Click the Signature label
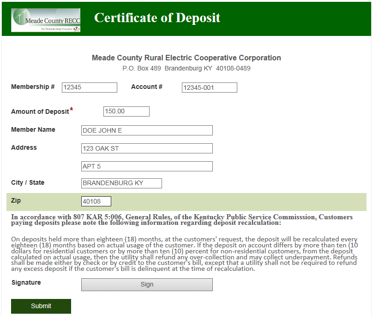Screen dimensions: 373x316 point(26,282)
